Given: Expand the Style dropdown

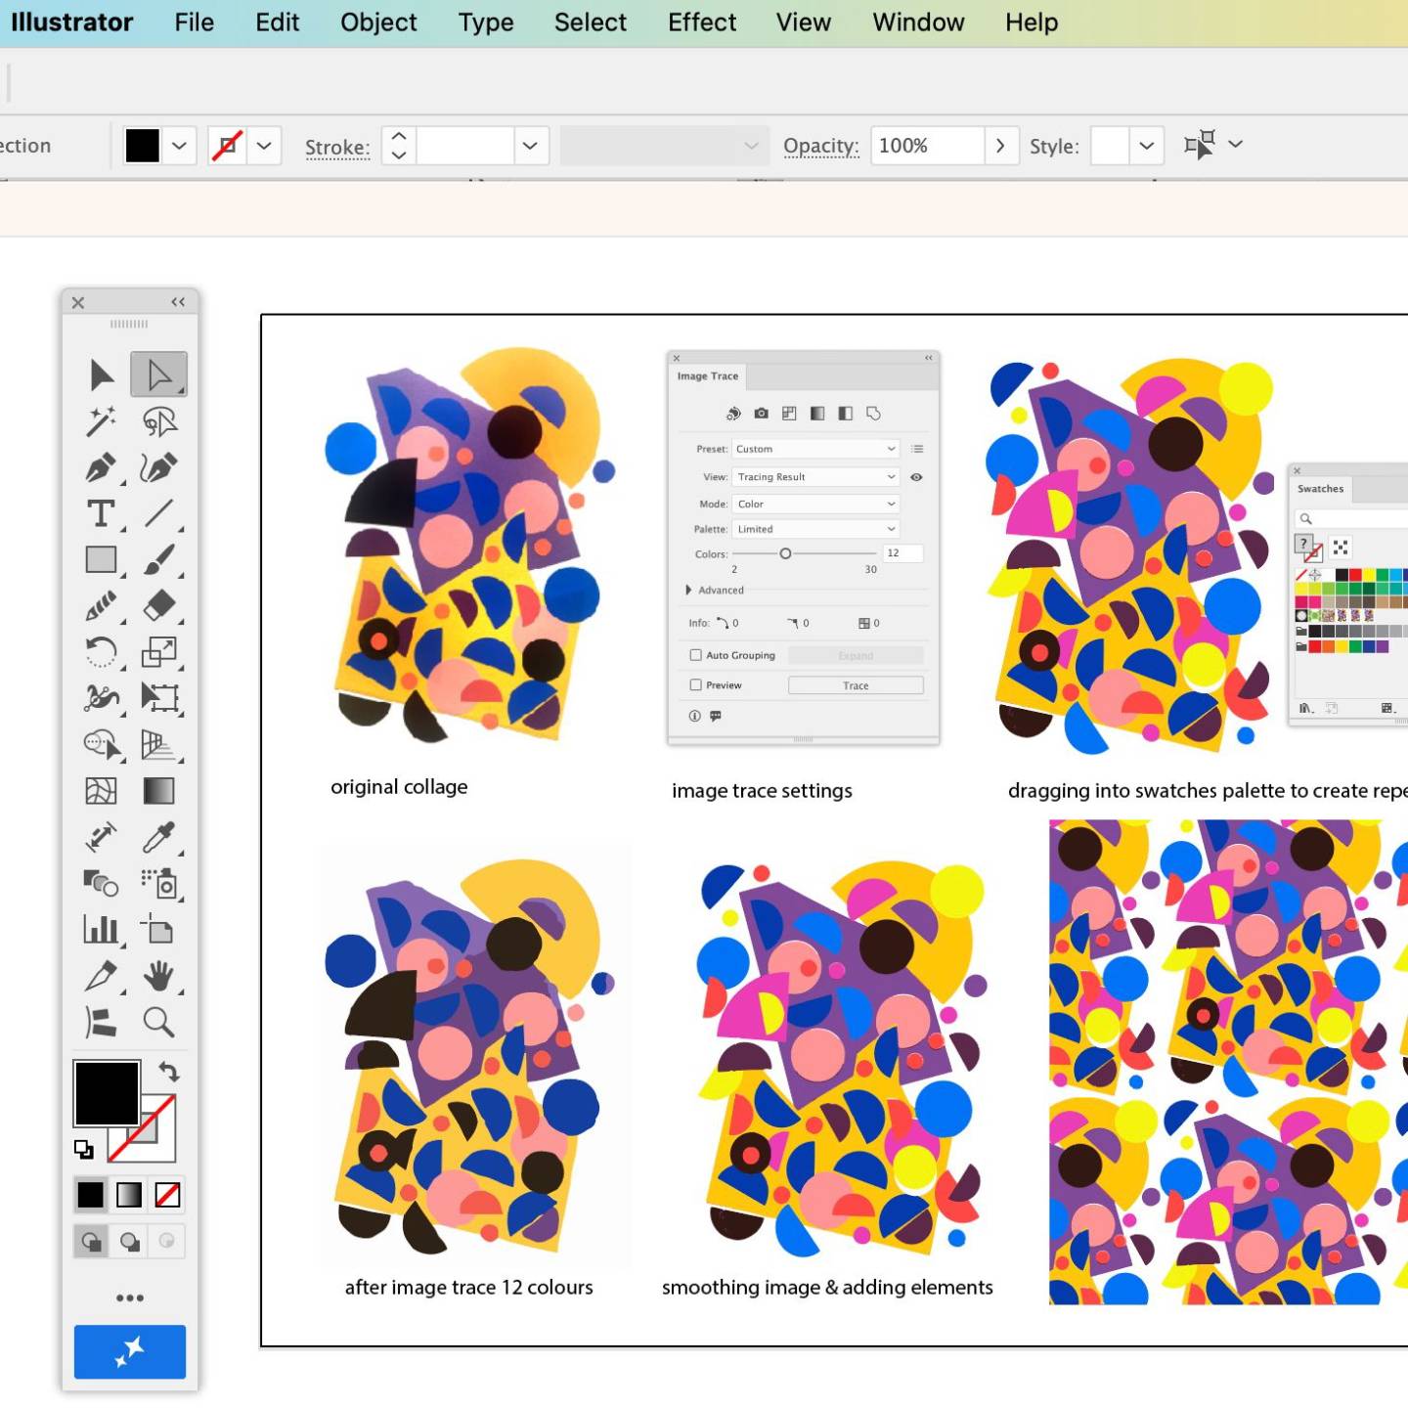Looking at the screenshot, I should tap(1146, 146).
